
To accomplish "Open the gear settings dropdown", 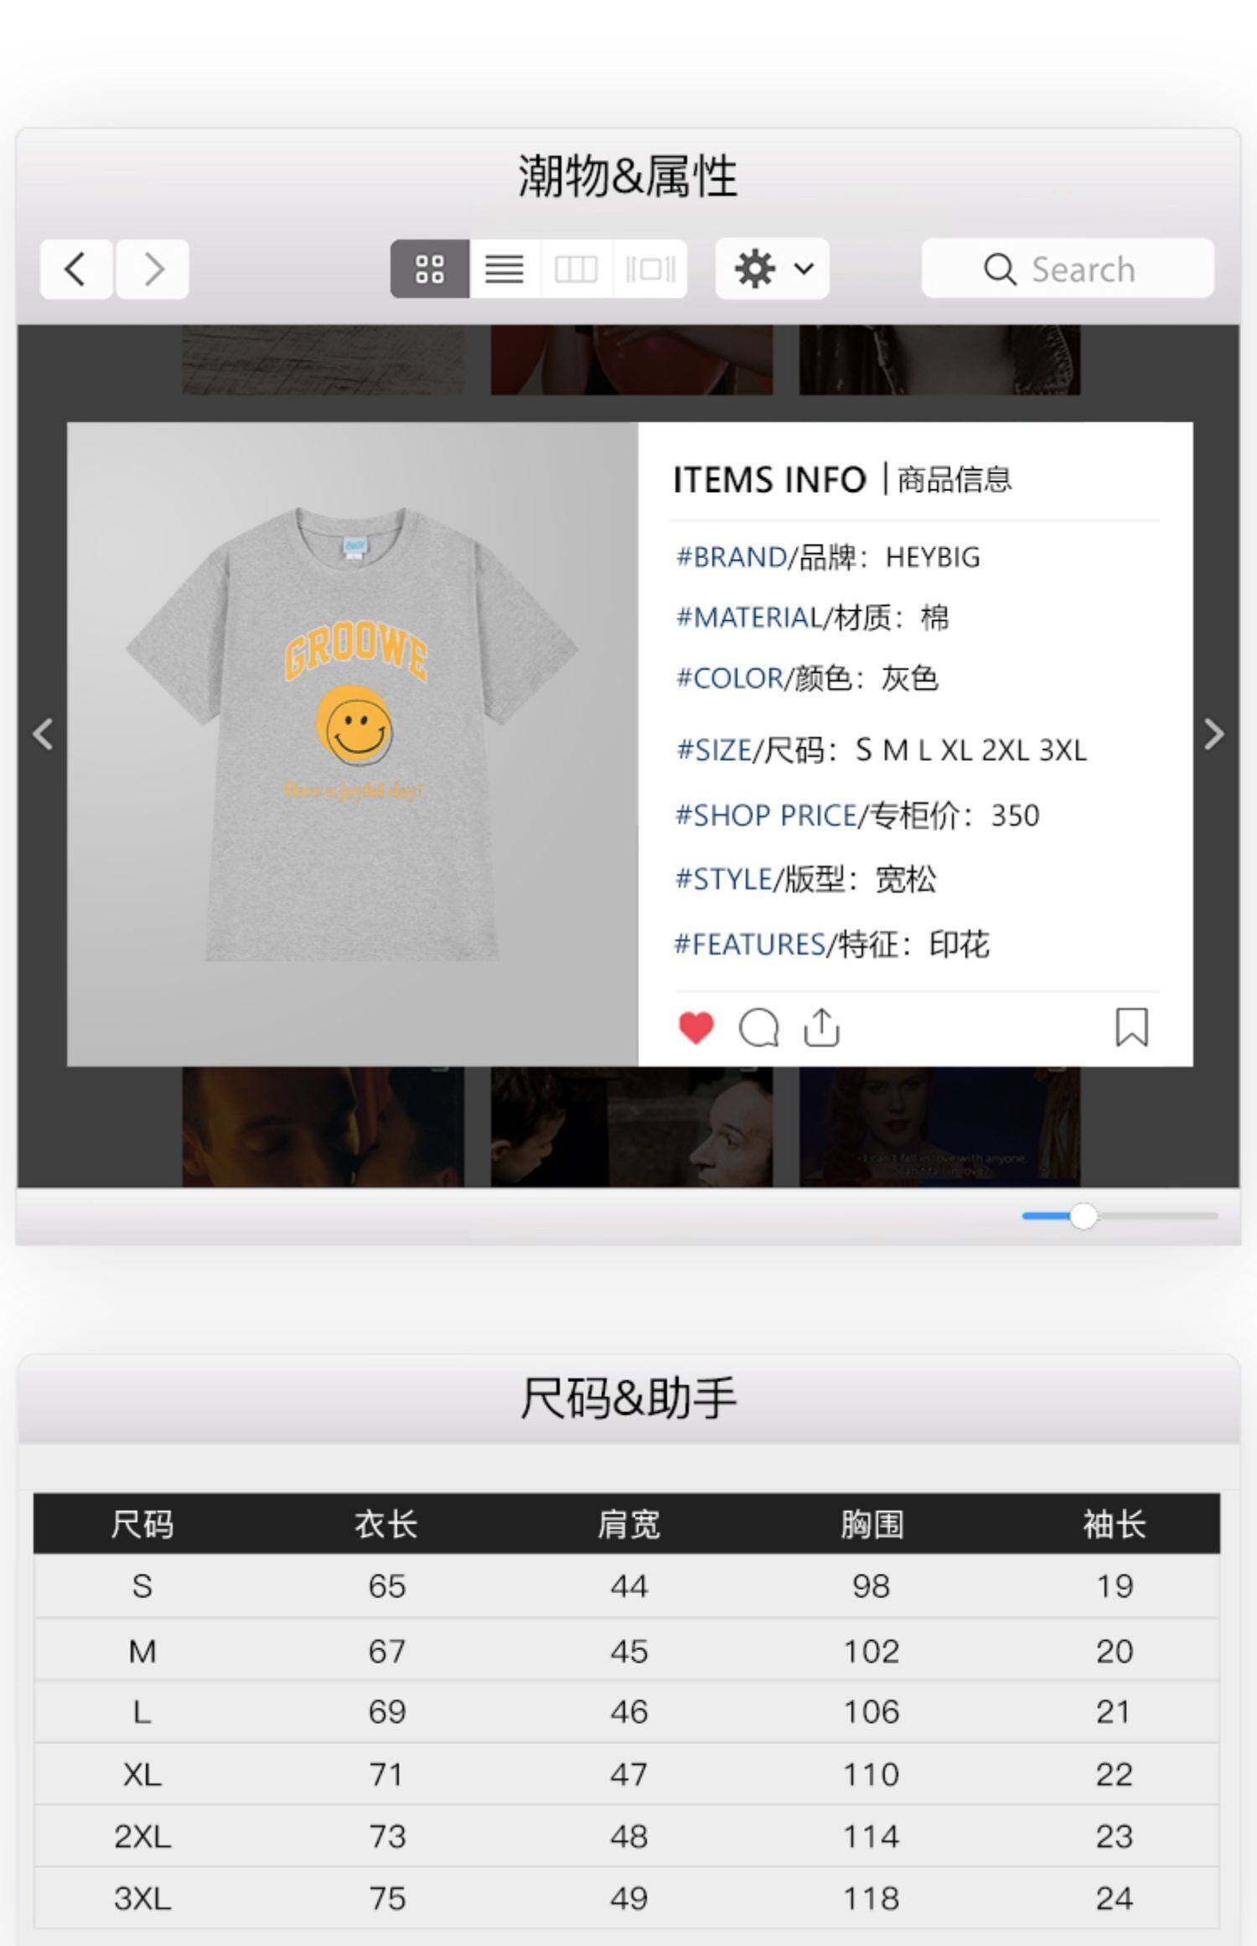I will point(773,269).
